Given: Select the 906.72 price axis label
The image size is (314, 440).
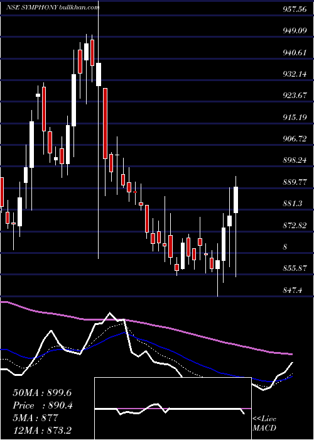Looking at the screenshot, I should pyautogui.click(x=294, y=139).
